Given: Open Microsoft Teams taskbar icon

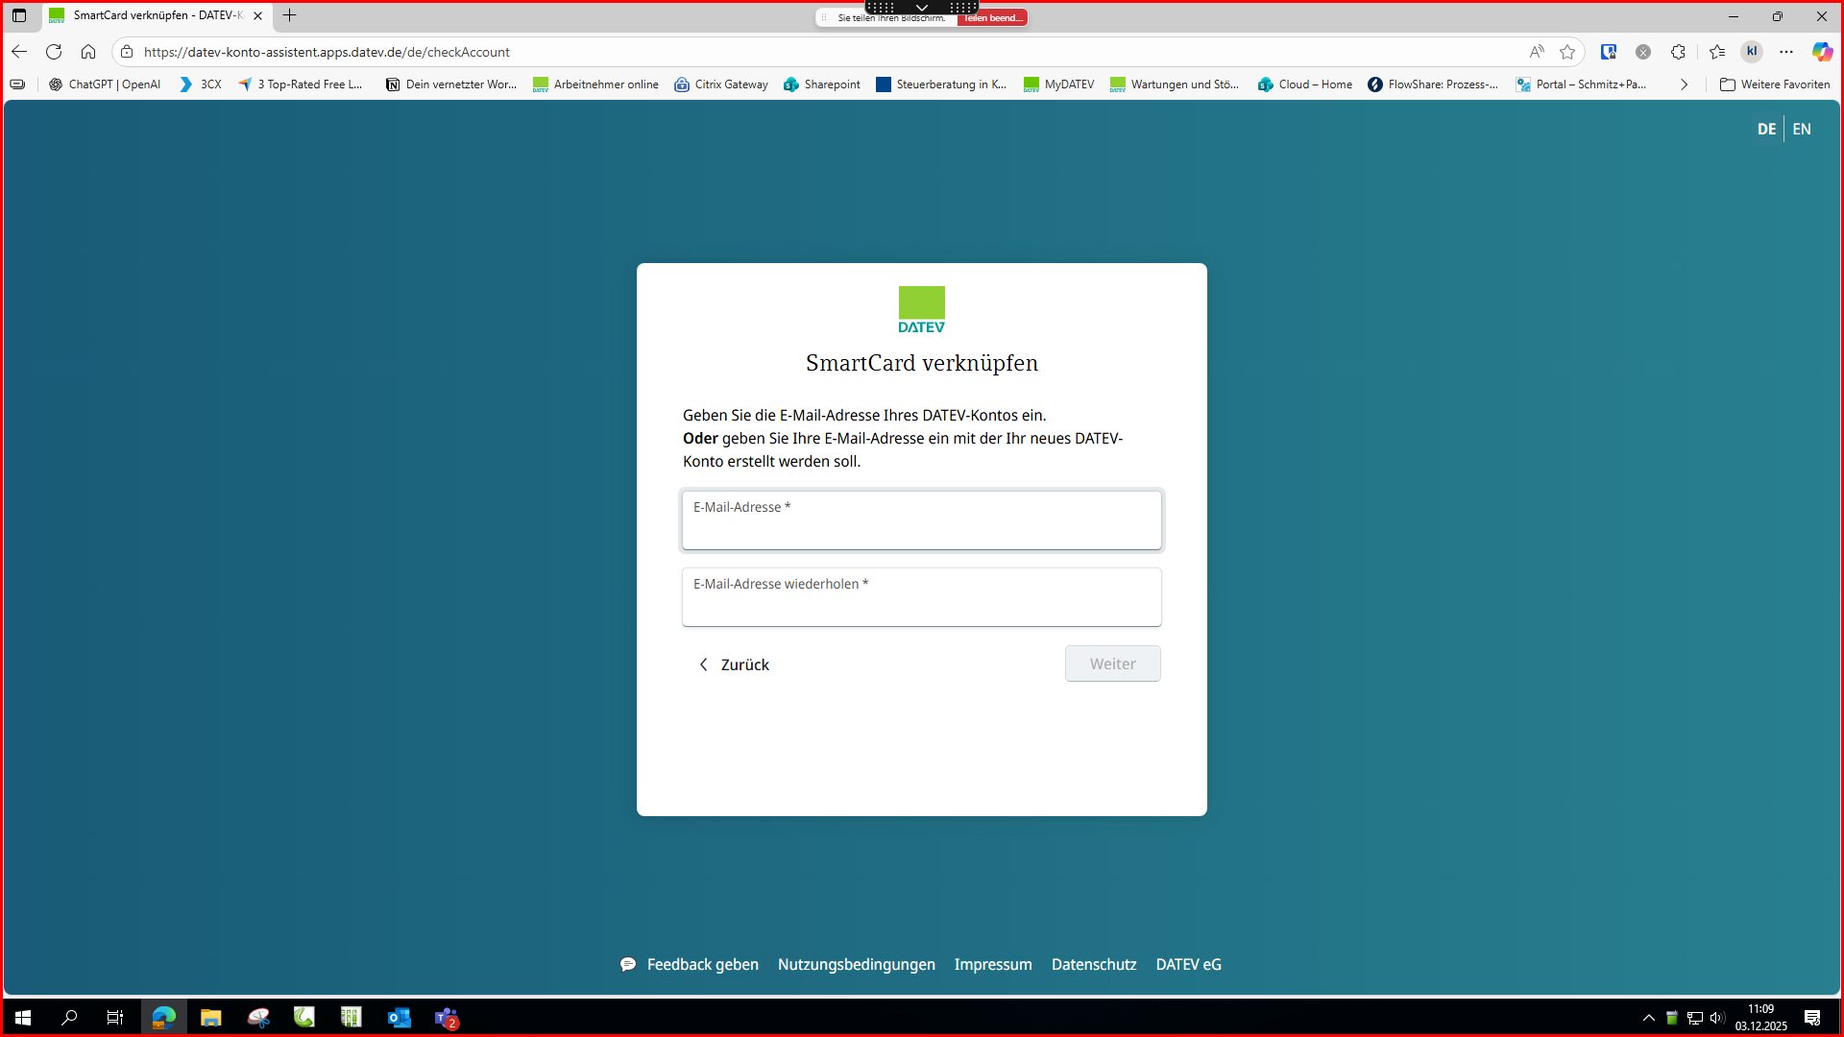Looking at the screenshot, I should click(x=447, y=1018).
